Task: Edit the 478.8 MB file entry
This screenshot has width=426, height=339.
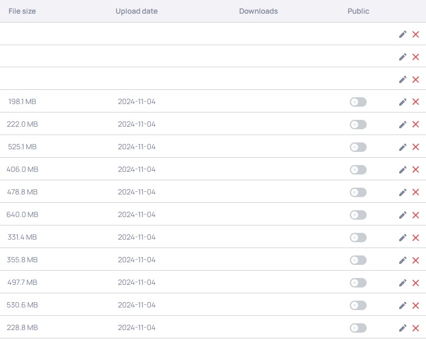Action: click(x=403, y=192)
